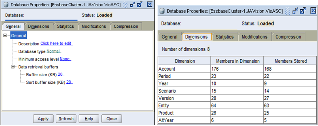
Task: Collapse the General tree node
Action: tap(5, 36)
